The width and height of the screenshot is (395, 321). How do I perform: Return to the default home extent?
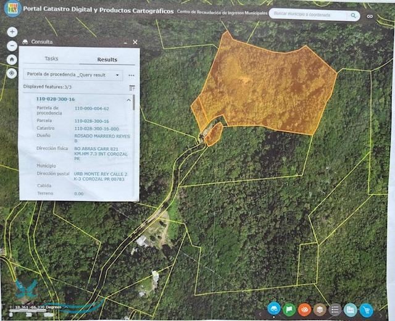[x=12, y=59]
